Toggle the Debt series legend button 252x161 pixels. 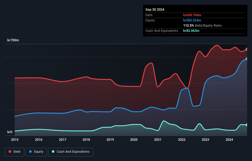pyautogui.click(x=14, y=152)
